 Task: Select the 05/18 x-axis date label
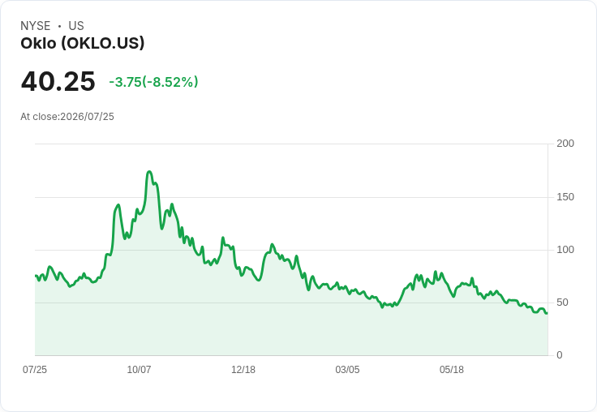click(452, 369)
